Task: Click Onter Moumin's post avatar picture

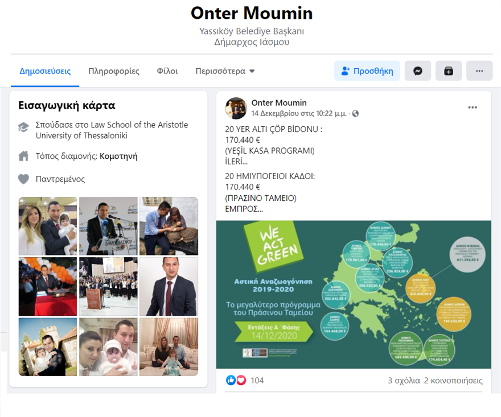Action: click(236, 108)
